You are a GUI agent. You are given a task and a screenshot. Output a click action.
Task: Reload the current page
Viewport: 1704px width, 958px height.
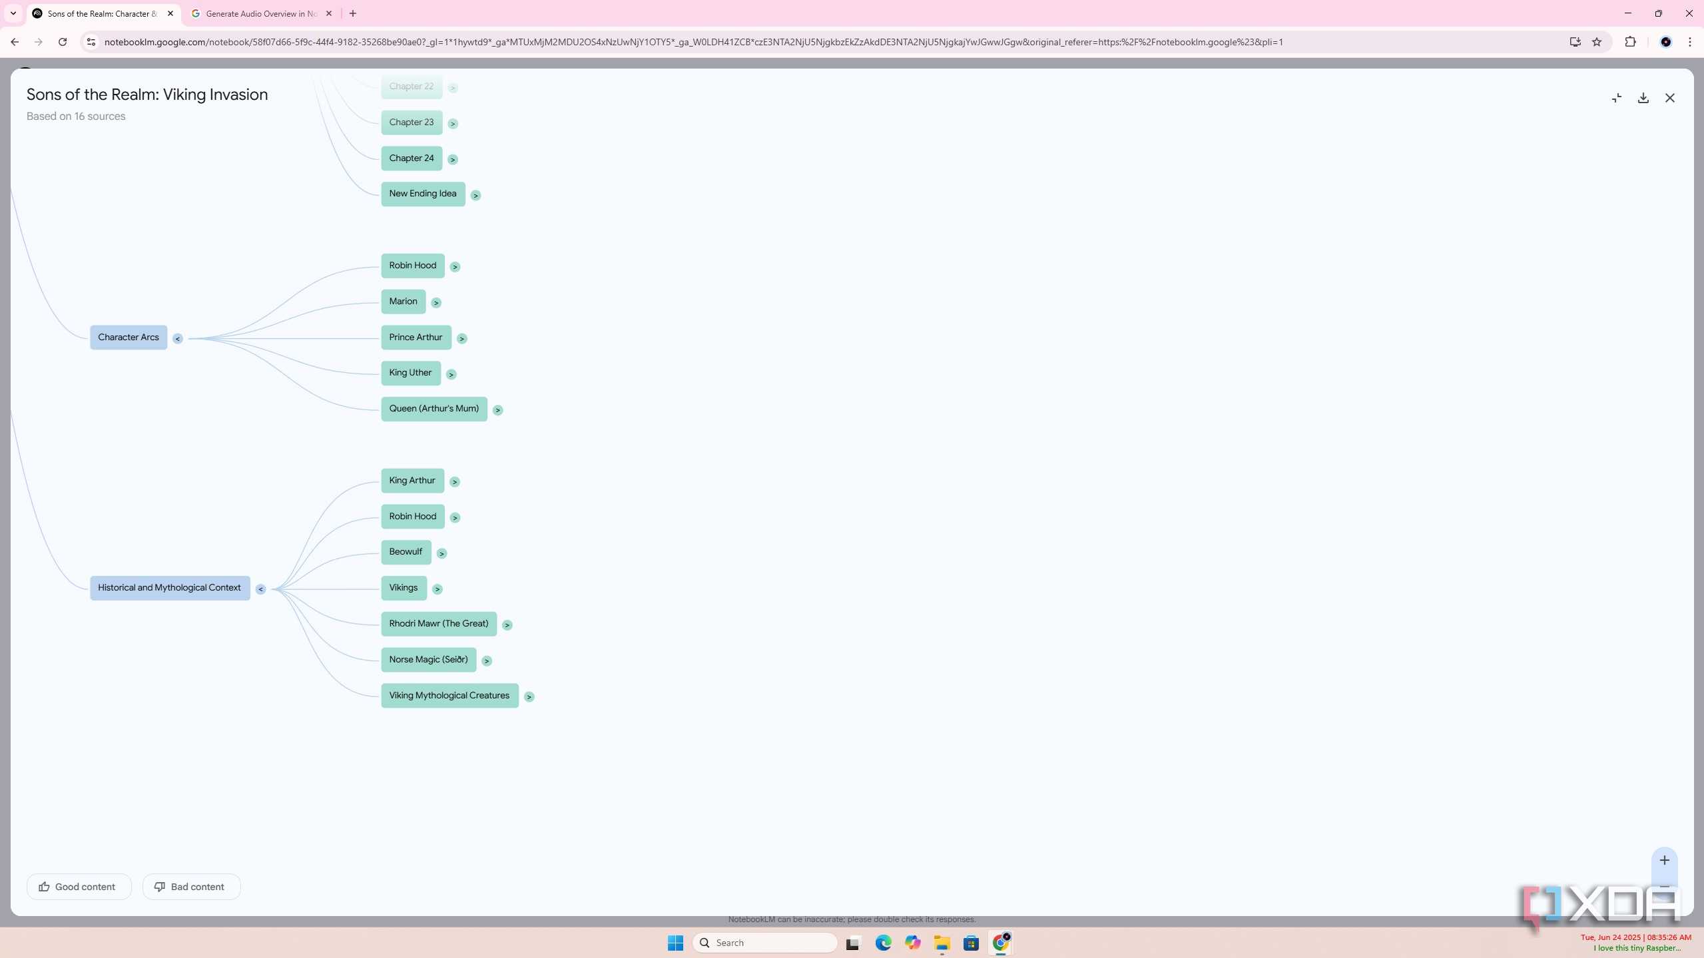point(63,42)
